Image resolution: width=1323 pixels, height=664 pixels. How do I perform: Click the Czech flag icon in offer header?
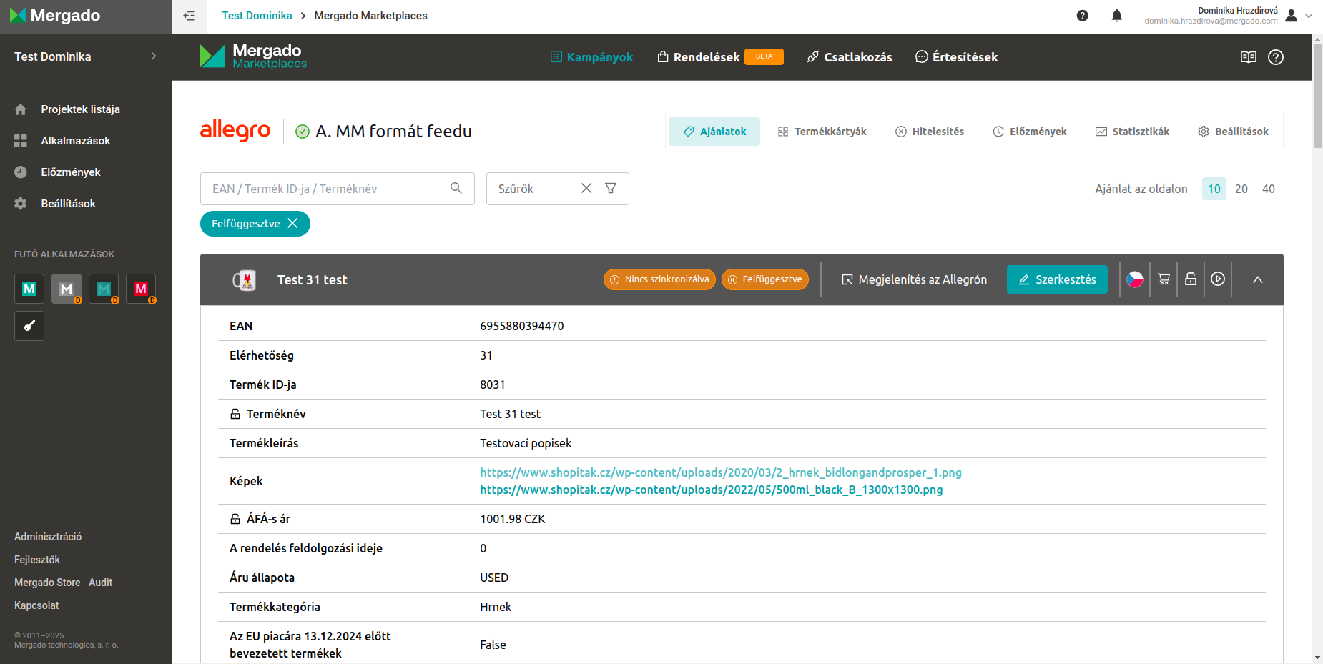click(x=1134, y=279)
